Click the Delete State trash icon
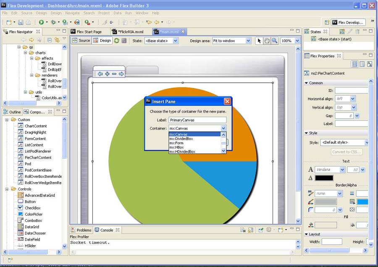Screen dimensions: 378x267 [357, 32]
